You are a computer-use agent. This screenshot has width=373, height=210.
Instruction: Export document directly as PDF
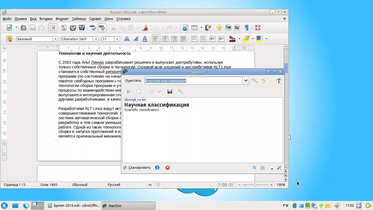[x=64, y=28]
